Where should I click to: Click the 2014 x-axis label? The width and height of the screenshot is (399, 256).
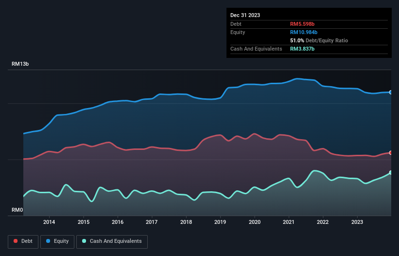click(49, 222)
